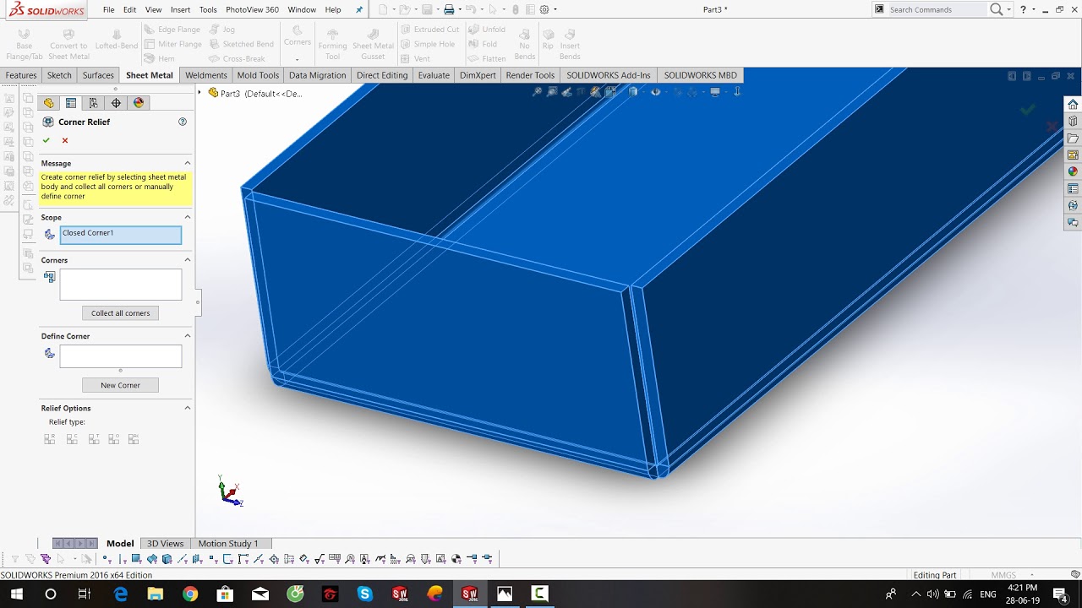The height and width of the screenshot is (608, 1082).
Task: Open the MMGS unit system dropdown
Action: click(x=1032, y=575)
